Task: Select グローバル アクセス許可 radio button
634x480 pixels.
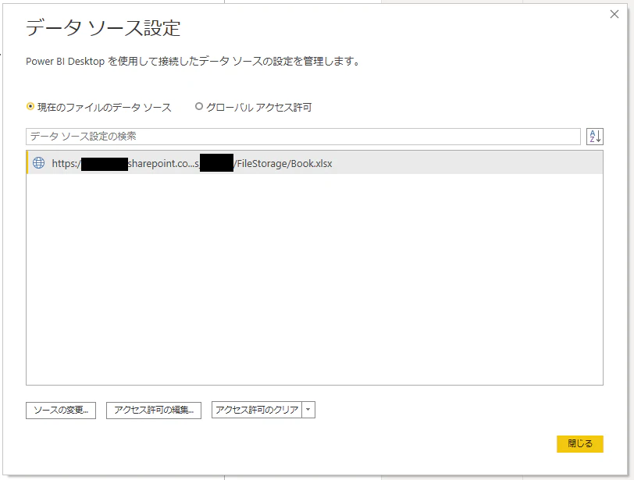Action: 198,107
